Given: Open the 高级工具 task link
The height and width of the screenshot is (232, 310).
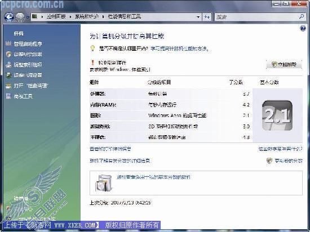Looking at the screenshot, I should 23,96.
